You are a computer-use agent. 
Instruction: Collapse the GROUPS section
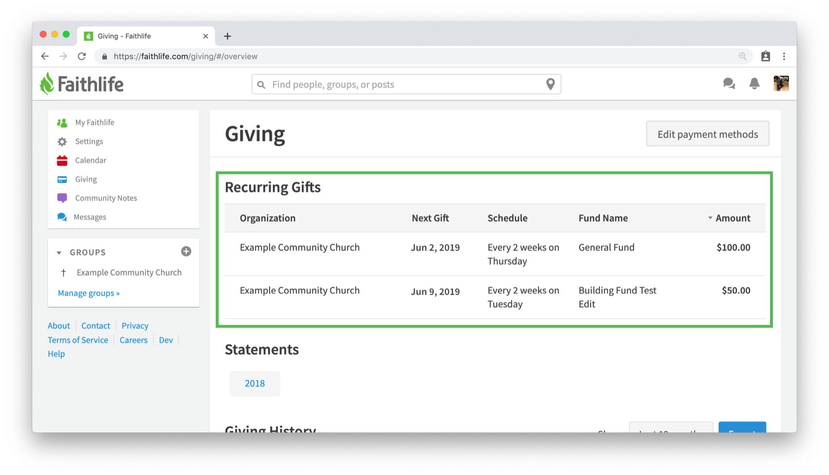(x=59, y=253)
